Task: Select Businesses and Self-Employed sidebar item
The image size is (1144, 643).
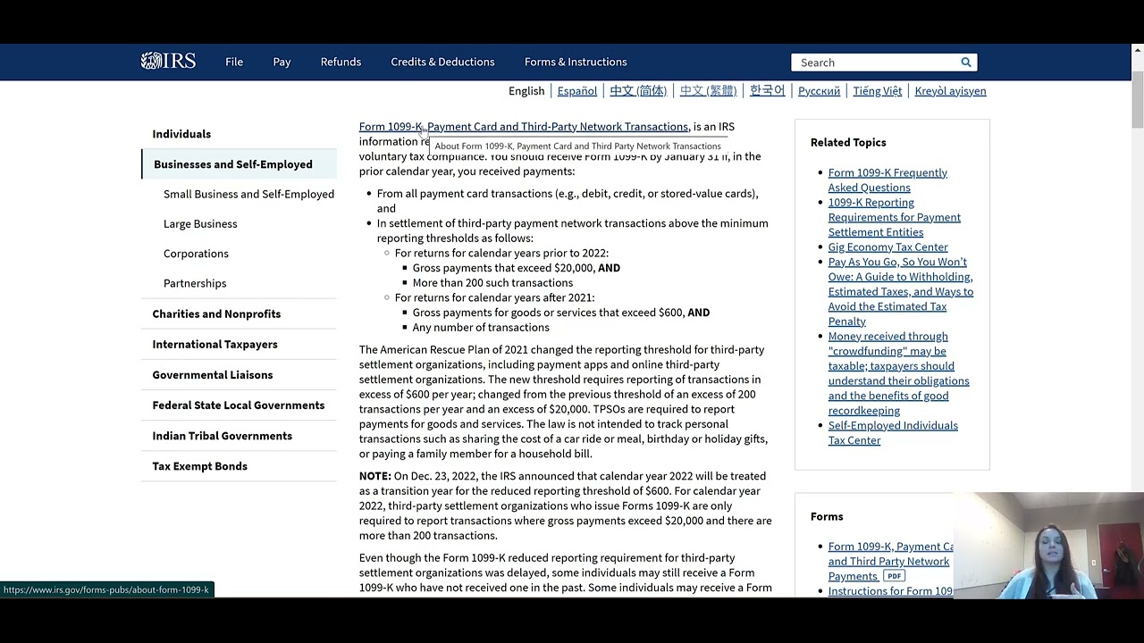Action: tap(239, 164)
